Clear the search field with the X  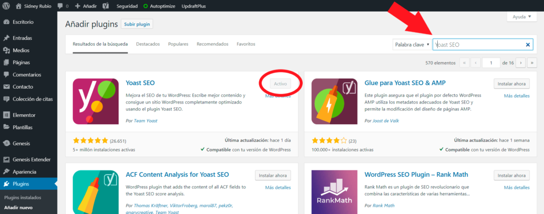[x=528, y=45]
